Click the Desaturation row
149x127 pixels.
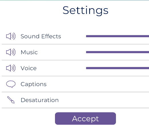(x=75, y=100)
